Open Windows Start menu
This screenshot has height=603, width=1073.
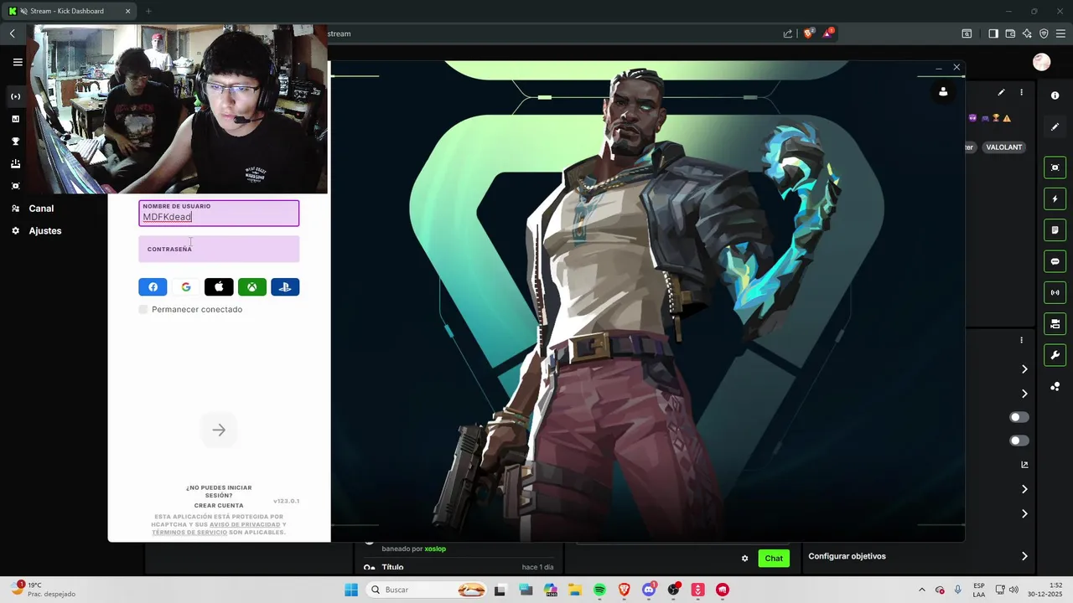pos(351,590)
